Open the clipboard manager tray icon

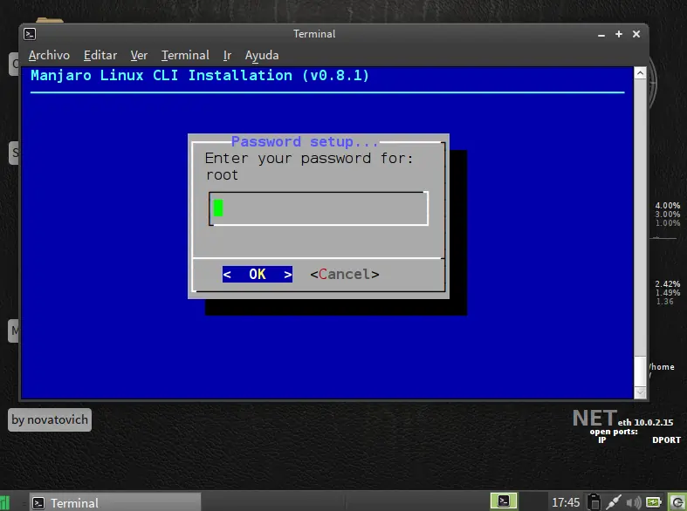(594, 501)
